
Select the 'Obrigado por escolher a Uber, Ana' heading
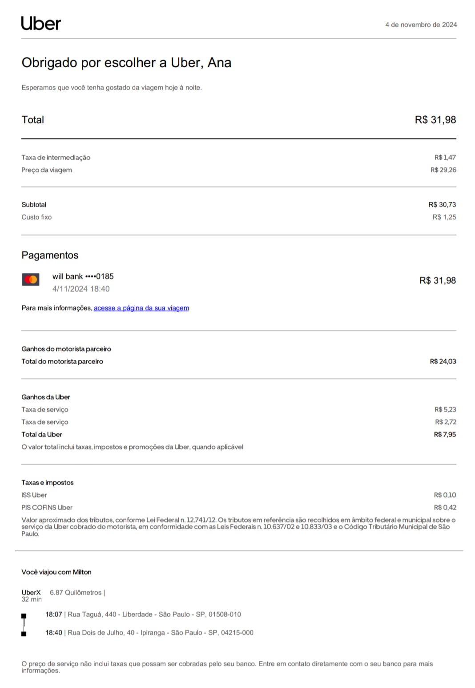pos(126,63)
